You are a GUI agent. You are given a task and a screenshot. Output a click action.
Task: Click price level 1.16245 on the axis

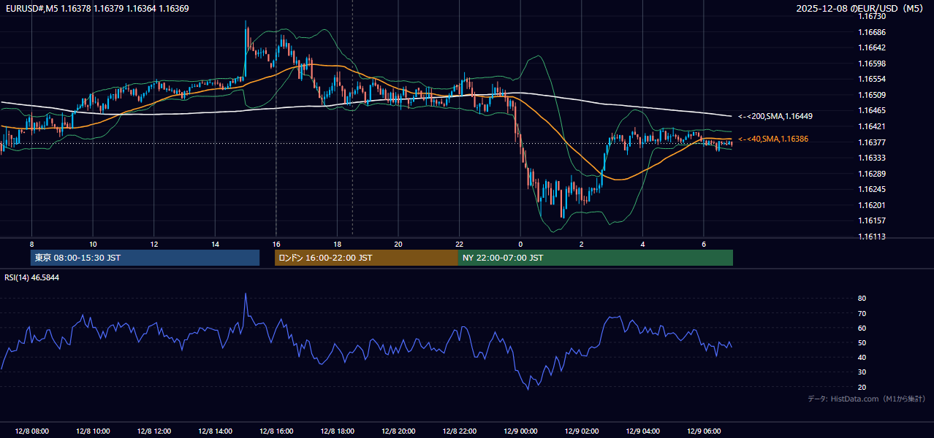[872, 189]
